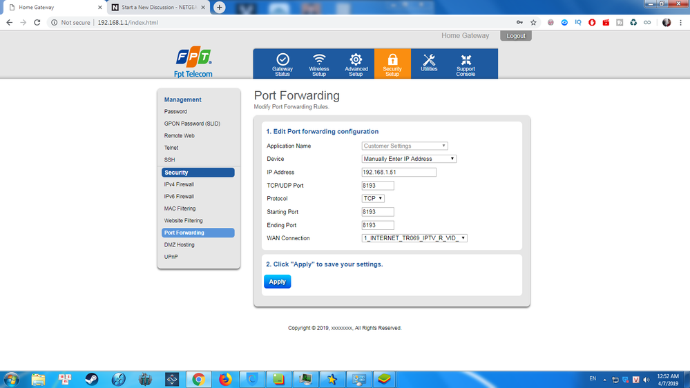Click the IP Address field
This screenshot has width=690, height=388.
[399, 172]
